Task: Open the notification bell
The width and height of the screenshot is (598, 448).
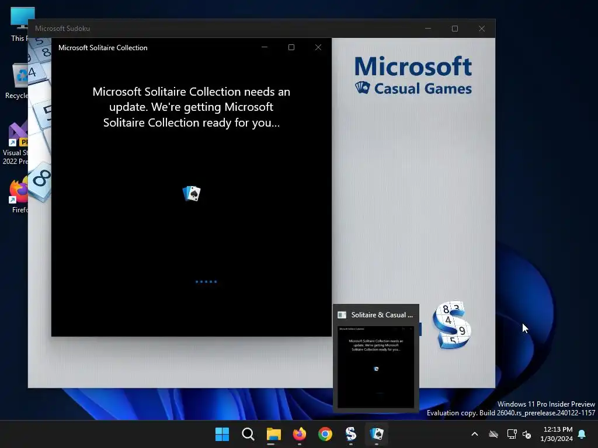Action: coord(582,434)
